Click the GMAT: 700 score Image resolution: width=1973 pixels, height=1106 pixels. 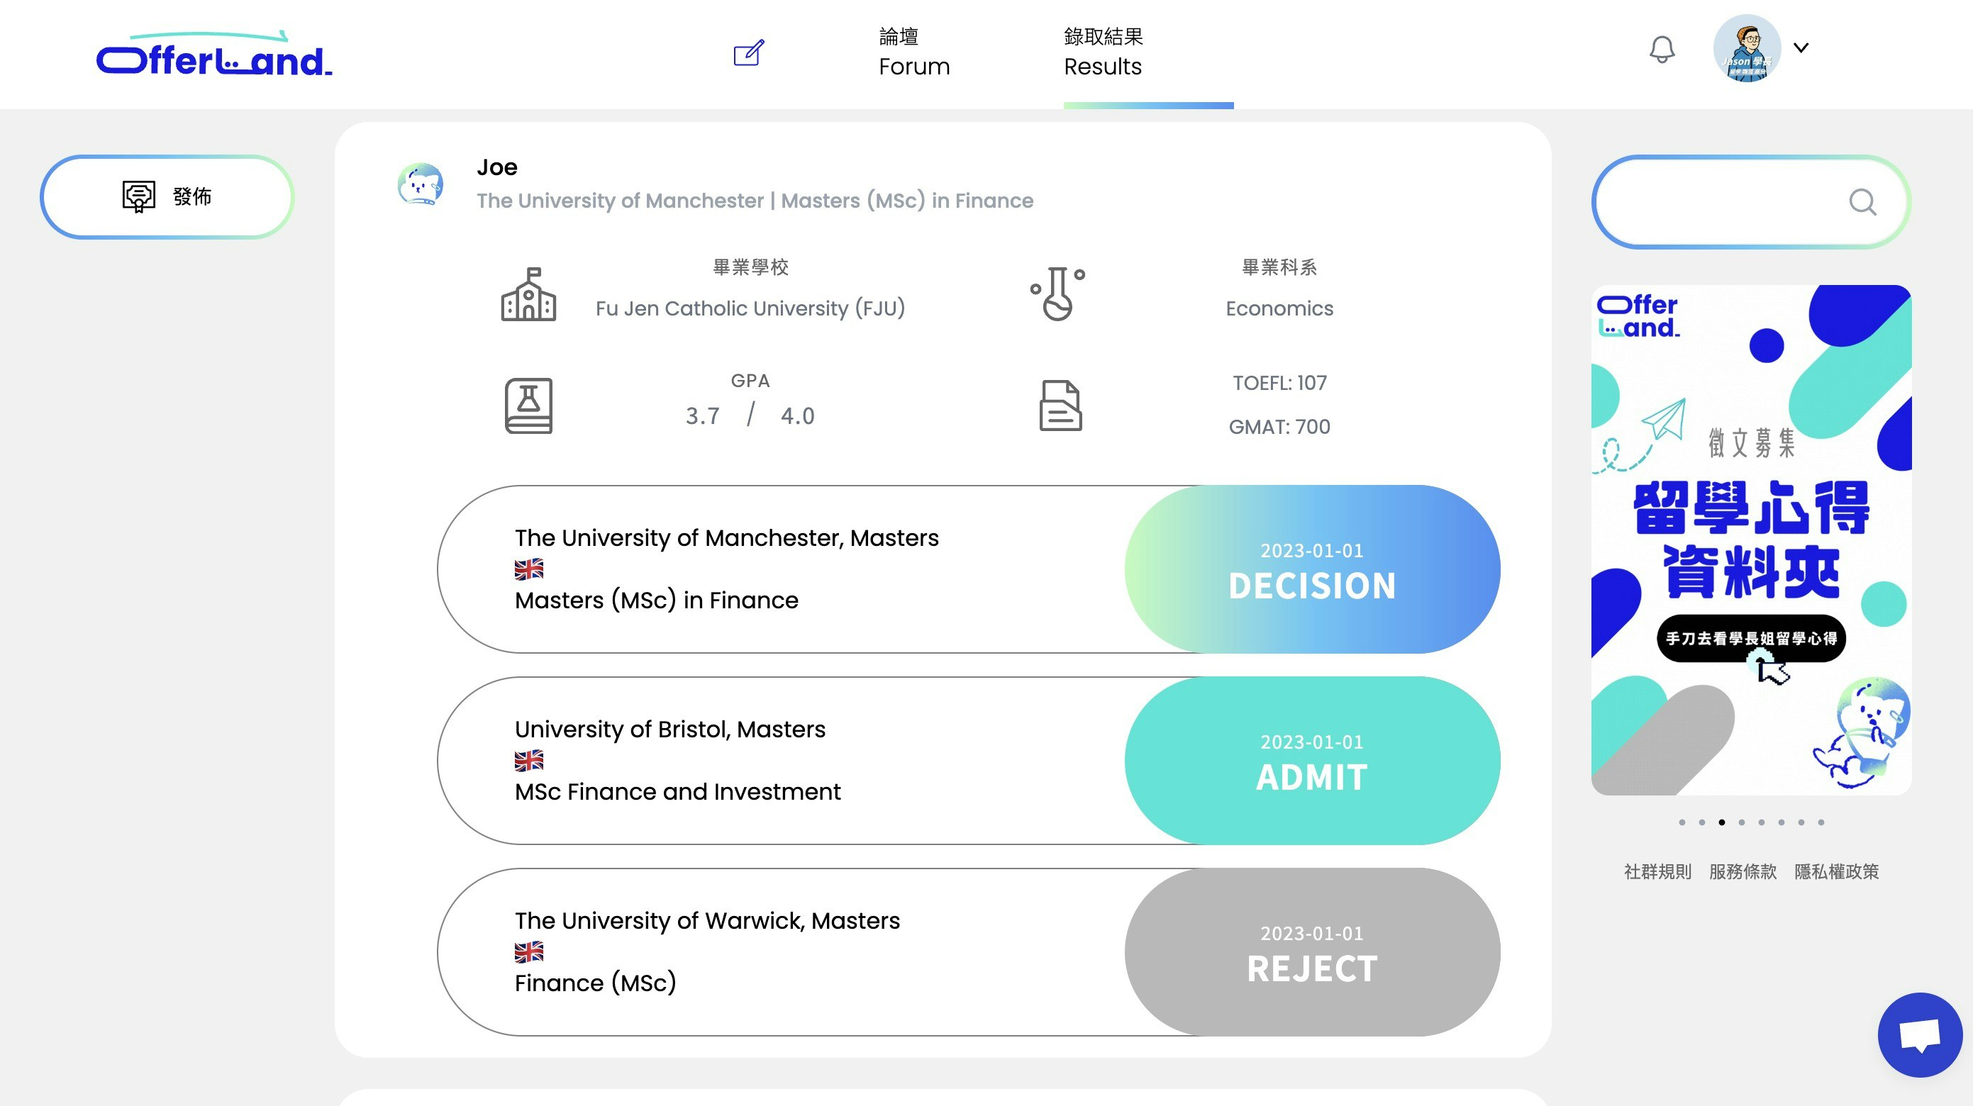[x=1279, y=427]
